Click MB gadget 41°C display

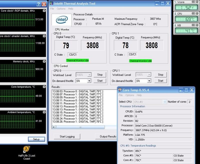tap(186, 31)
